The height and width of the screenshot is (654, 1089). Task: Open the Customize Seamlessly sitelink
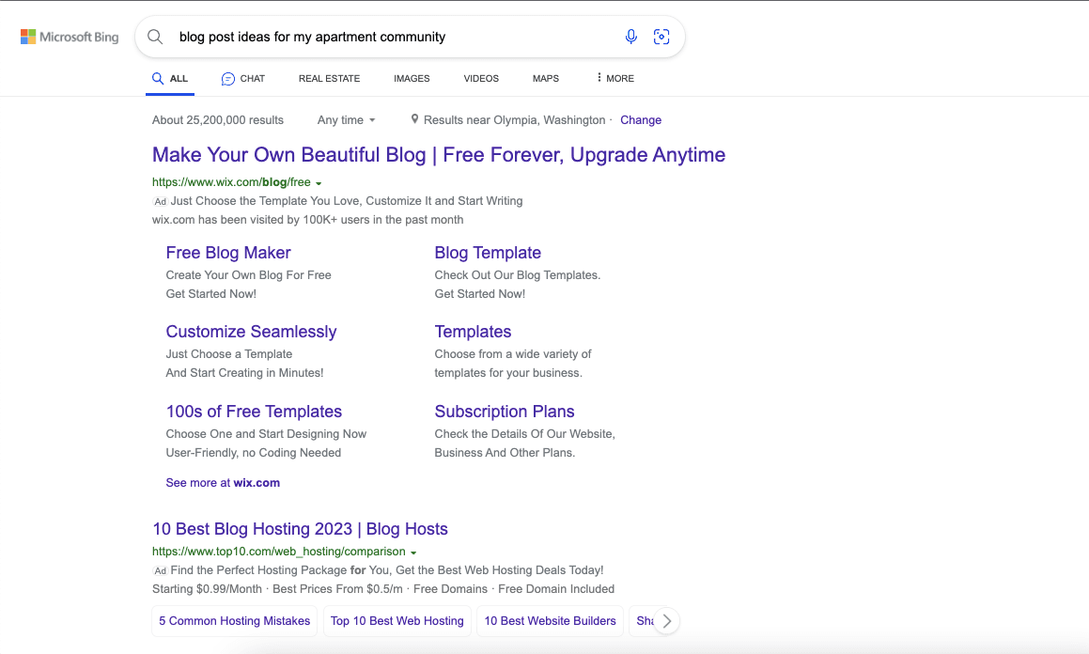click(252, 332)
